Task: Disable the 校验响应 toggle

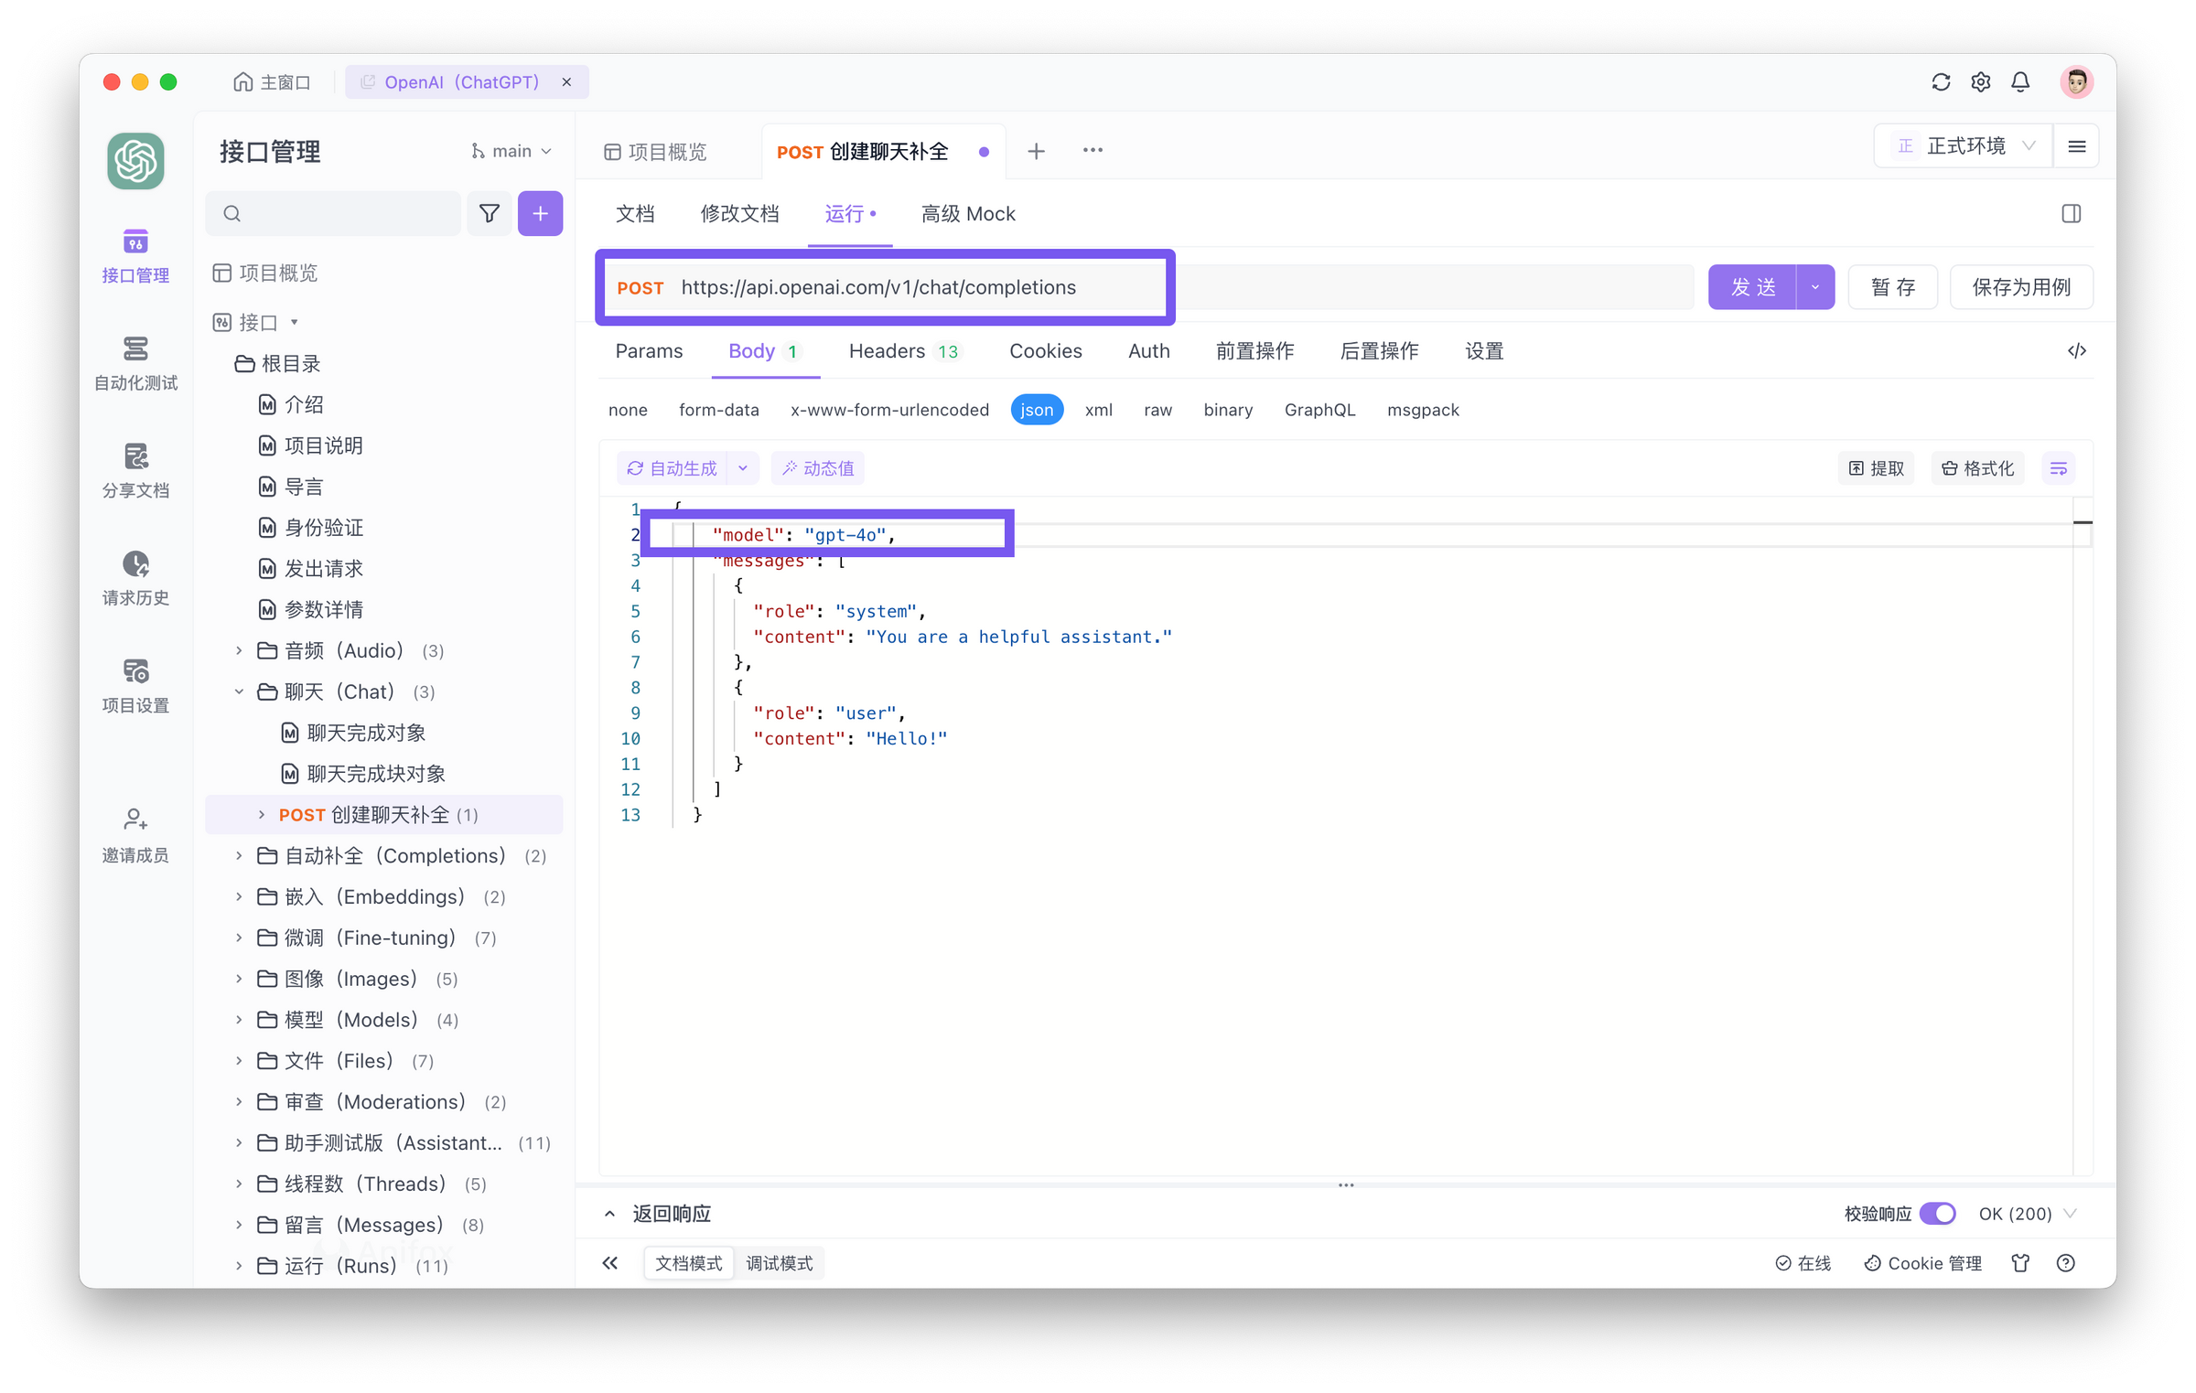Action: pyautogui.click(x=1937, y=1213)
